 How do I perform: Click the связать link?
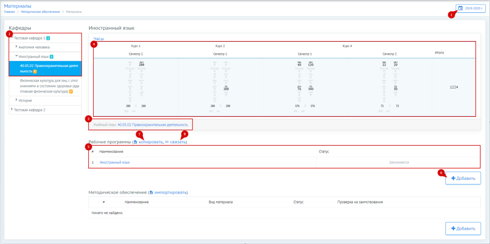[177, 142]
